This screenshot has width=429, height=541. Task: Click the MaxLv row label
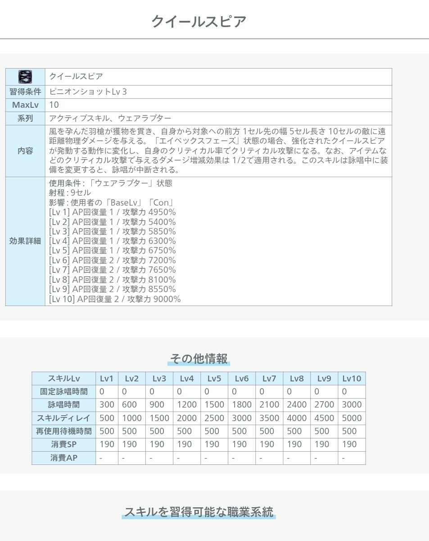[x=25, y=105]
